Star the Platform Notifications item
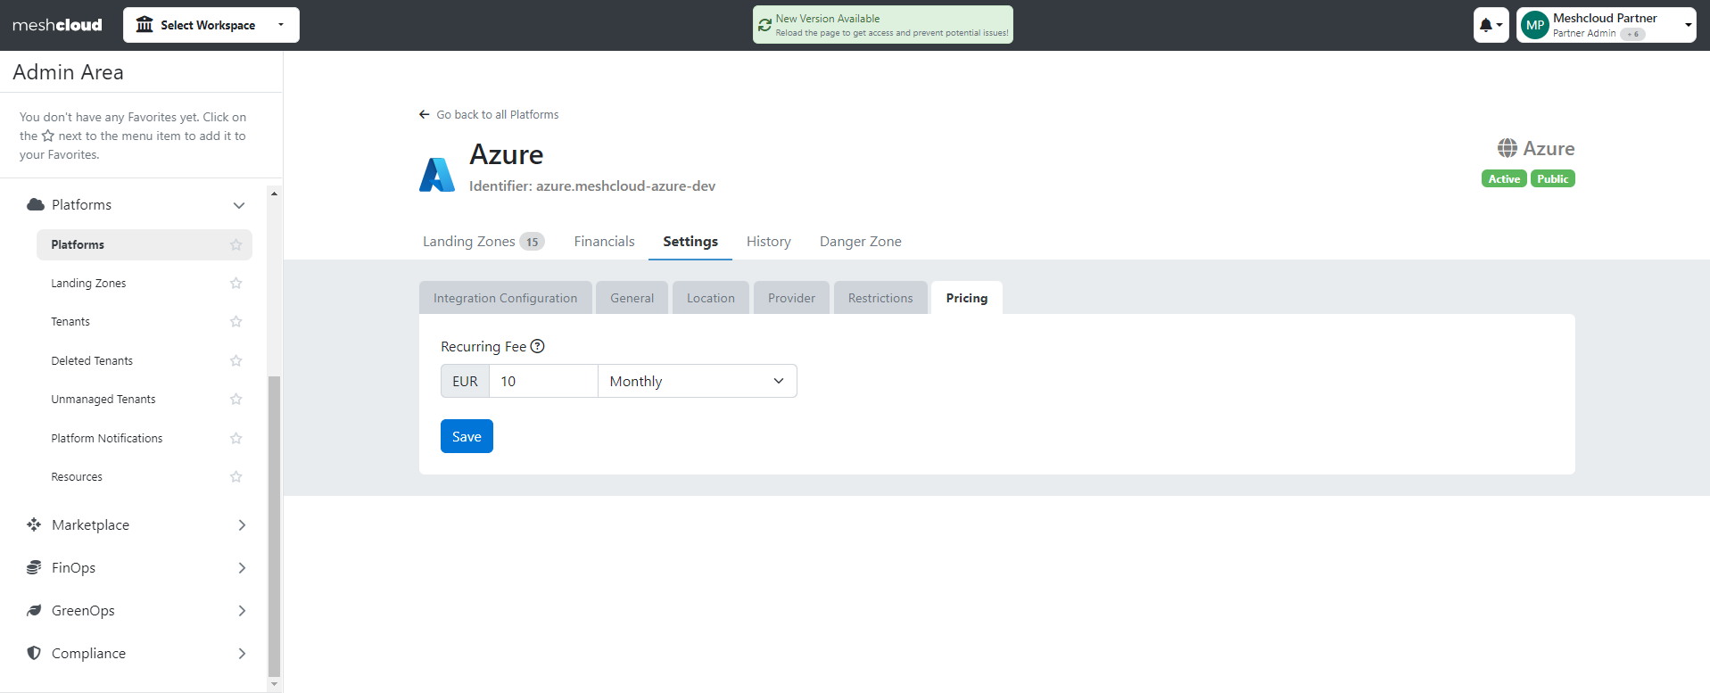 point(235,438)
